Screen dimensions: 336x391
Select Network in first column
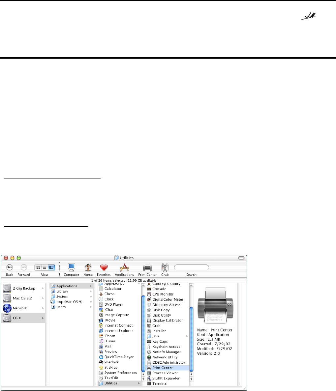24,308
